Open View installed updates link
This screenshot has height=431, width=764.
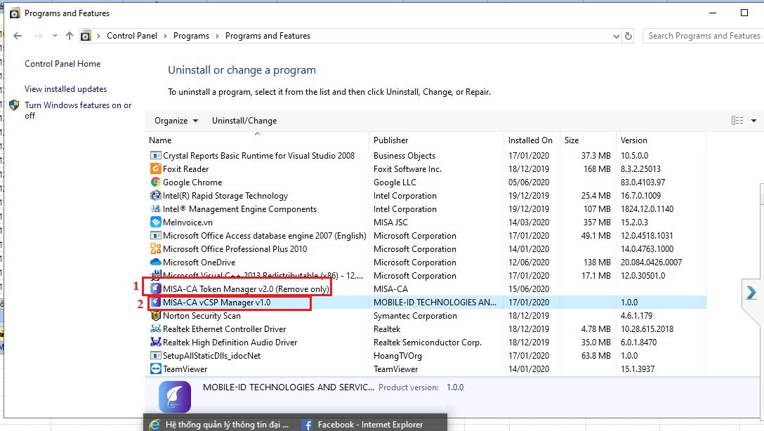click(x=66, y=89)
